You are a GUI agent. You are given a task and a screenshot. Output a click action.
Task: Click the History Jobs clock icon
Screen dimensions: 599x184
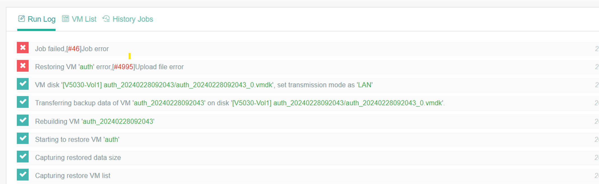point(106,19)
